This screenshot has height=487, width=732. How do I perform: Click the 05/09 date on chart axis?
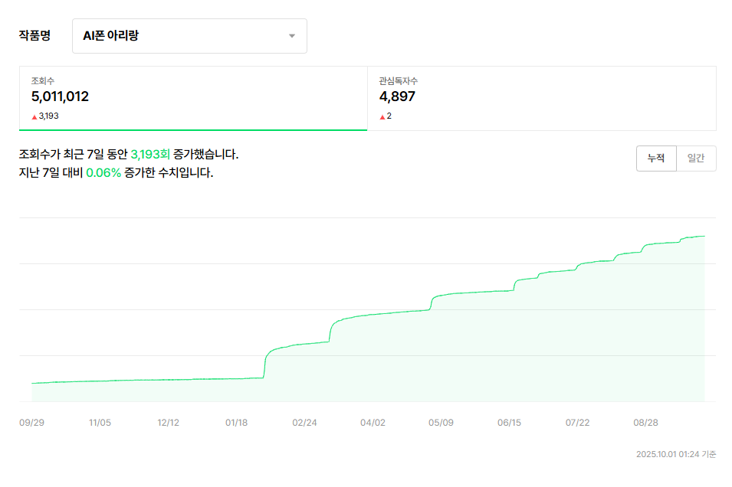click(x=441, y=423)
